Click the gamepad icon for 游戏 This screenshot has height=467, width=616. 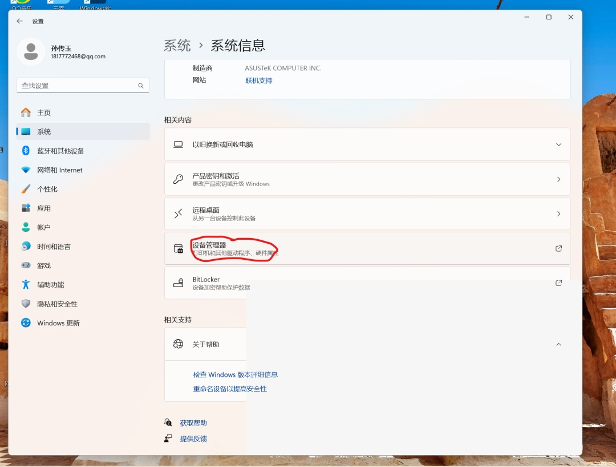pyautogui.click(x=26, y=265)
